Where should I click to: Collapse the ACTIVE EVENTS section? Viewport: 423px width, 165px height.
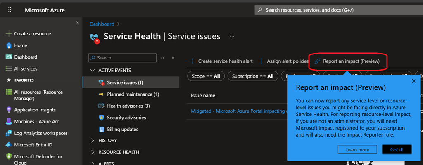(x=92, y=71)
